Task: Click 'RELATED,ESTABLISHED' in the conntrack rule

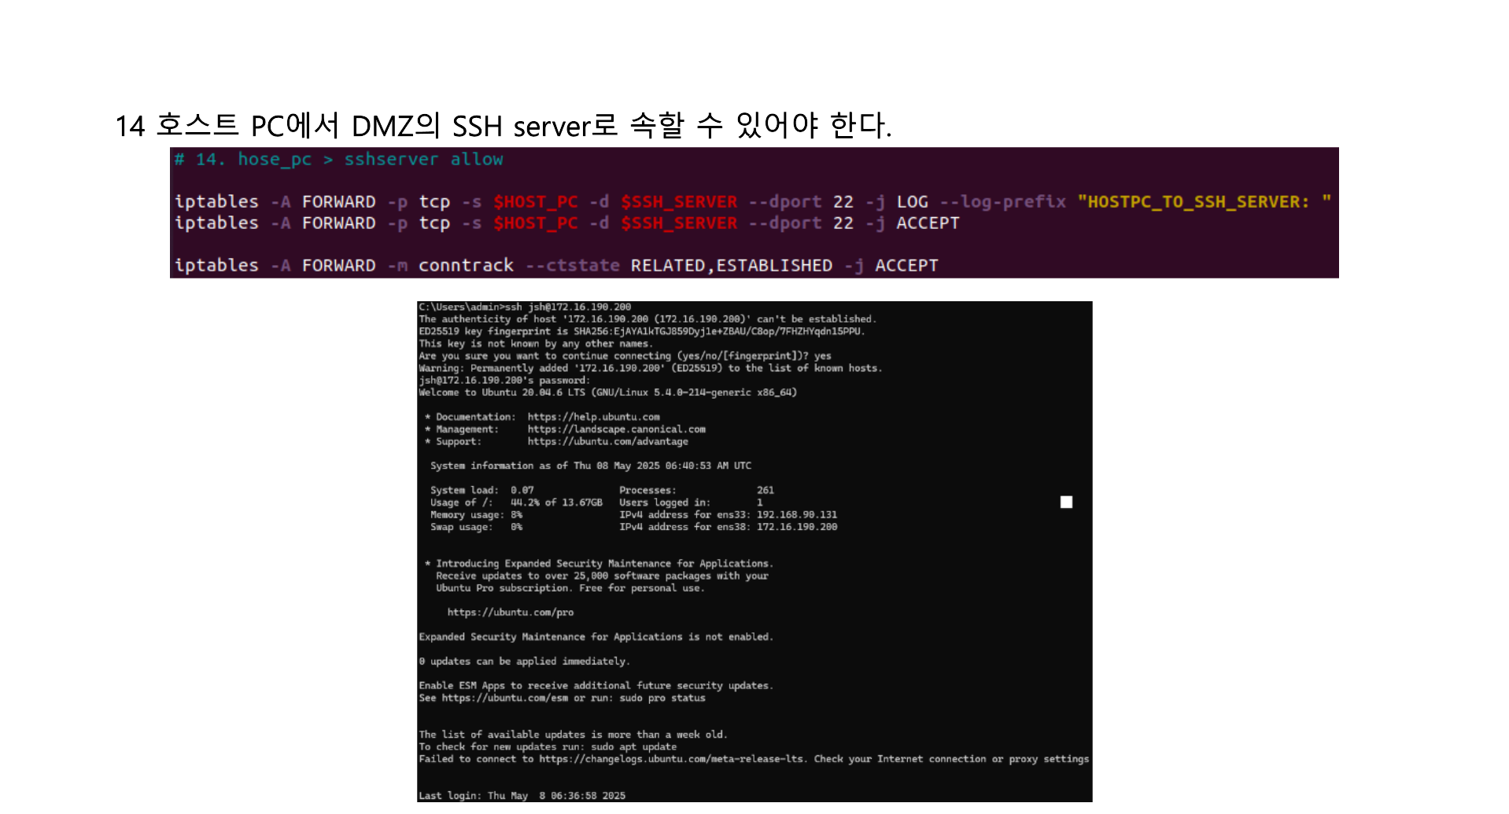Action: click(731, 266)
